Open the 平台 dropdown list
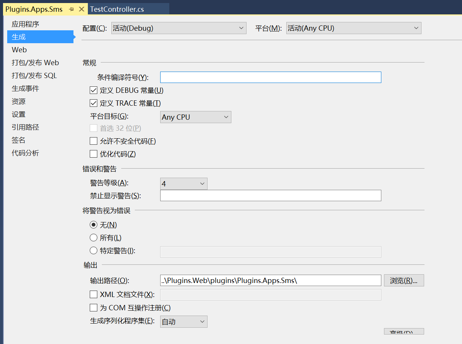The height and width of the screenshot is (344, 462). [353, 28]
